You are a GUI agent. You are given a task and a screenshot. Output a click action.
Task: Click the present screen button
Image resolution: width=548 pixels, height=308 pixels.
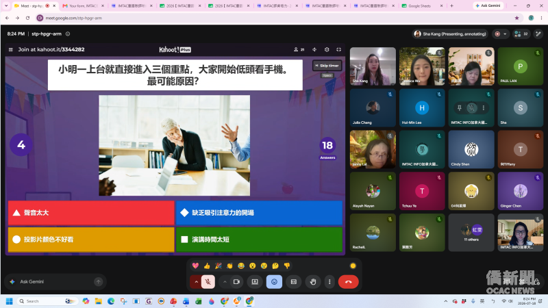click(x=255, y=282)
